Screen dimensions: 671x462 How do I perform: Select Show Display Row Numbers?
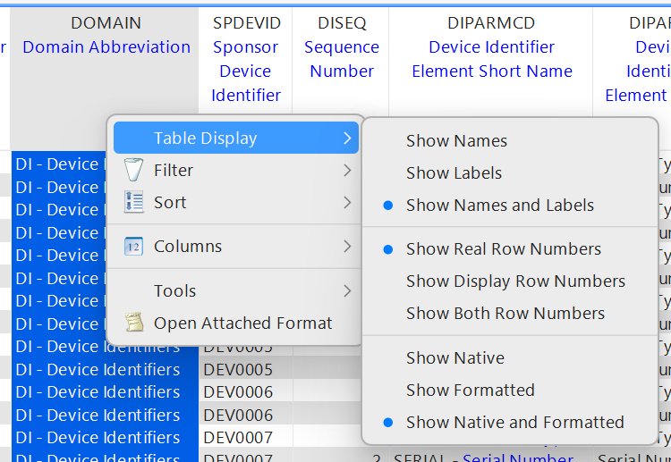515,281
